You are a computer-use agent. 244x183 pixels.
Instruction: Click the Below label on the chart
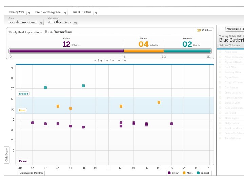pos(23,161)
